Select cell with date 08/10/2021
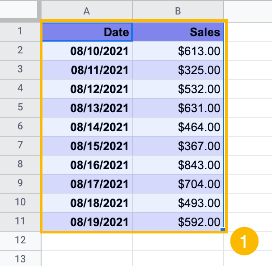The height and width of the screenshot is (266, 272). click(x=88, y=51)
